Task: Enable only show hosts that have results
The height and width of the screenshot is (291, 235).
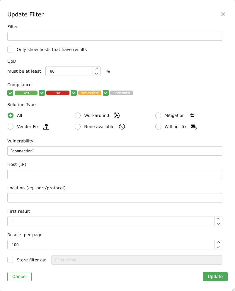Action: pyautogui.click(x=11, y=50)
